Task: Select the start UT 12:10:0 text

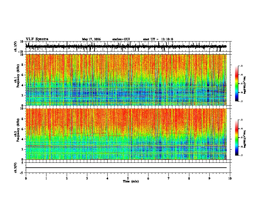Action: [x=158, y=39]
